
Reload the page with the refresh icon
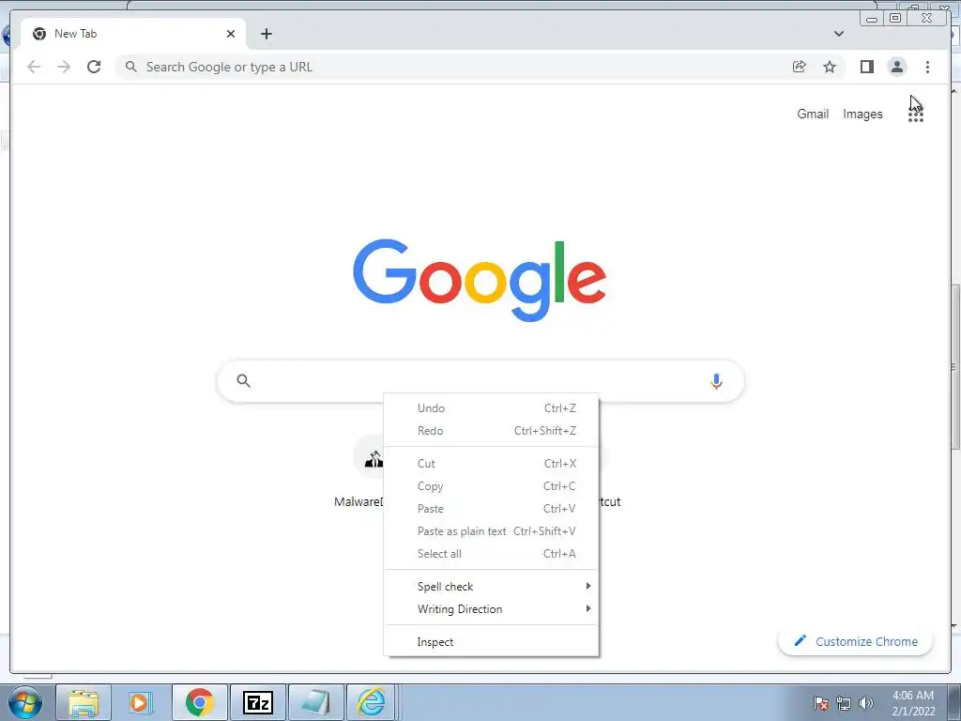(94, 67)
